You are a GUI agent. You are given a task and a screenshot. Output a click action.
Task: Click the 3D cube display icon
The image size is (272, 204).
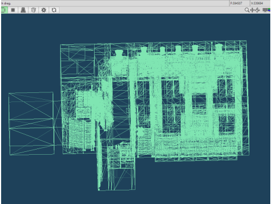33,10
